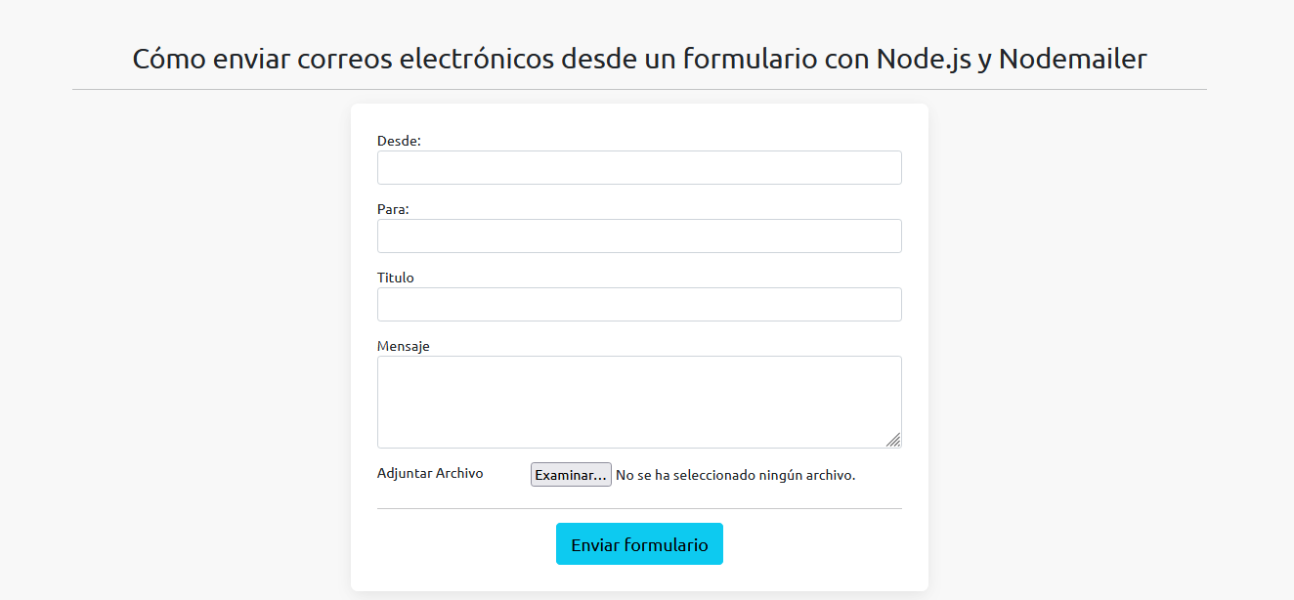This screenshot has height=600, width=1294.
Task: Click the Desde input field
Action: (x=639, y=168)
